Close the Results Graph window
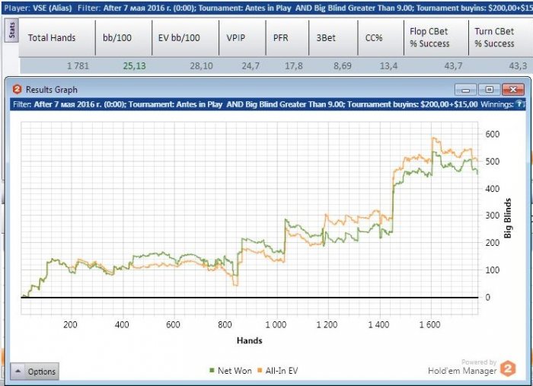 tap(513, 90)
